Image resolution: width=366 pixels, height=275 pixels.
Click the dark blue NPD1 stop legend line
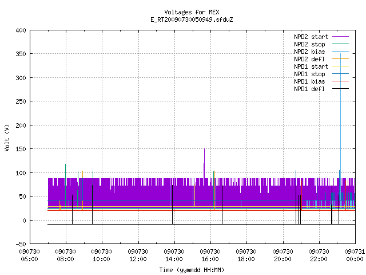[340, 74]
